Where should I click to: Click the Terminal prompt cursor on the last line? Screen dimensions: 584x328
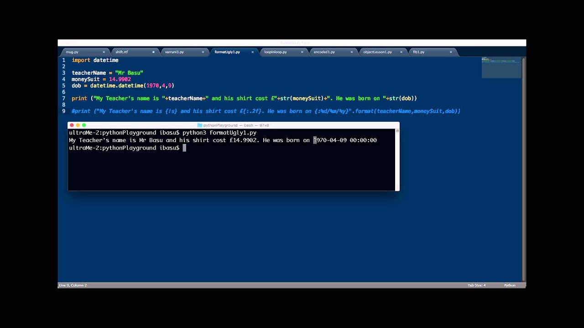[184, 148]
